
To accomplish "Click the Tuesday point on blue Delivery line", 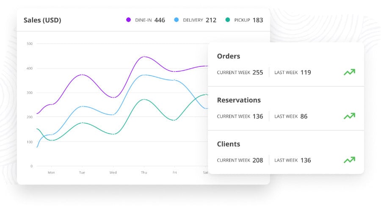I will click(82, 106).
